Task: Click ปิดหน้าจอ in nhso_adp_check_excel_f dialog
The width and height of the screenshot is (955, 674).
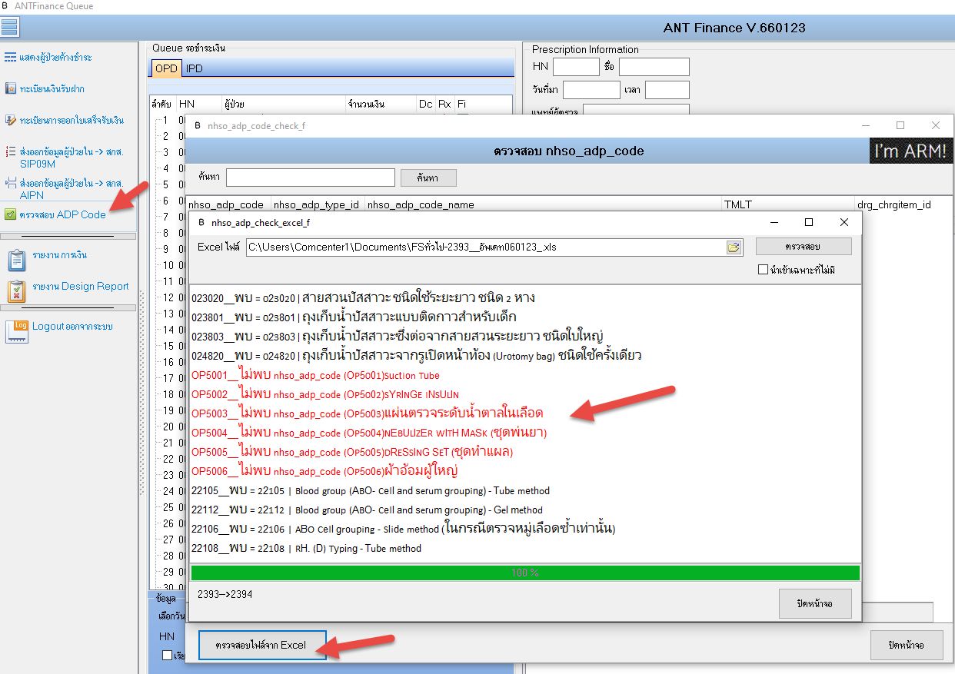Action: (815, 604)
